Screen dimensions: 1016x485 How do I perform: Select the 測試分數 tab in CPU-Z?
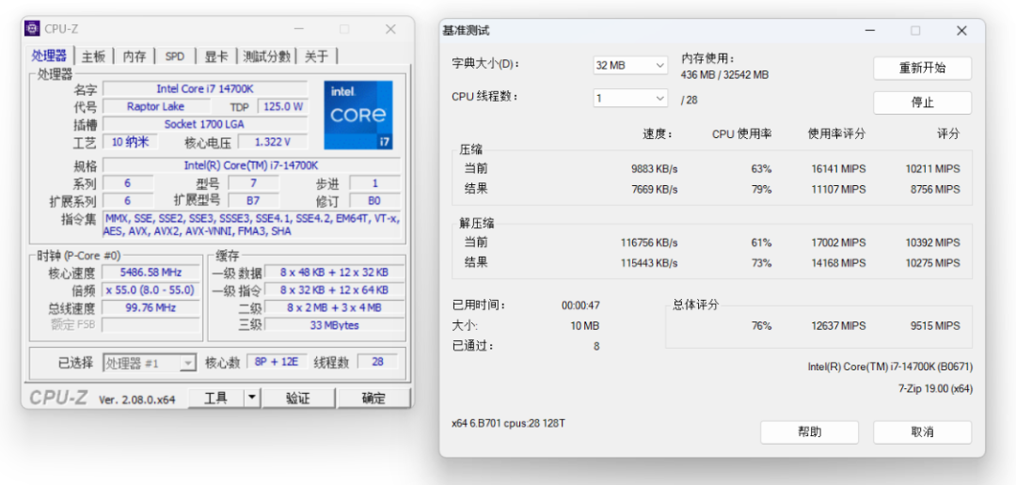267,56
